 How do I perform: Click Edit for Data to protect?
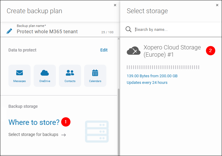(104, 50)
